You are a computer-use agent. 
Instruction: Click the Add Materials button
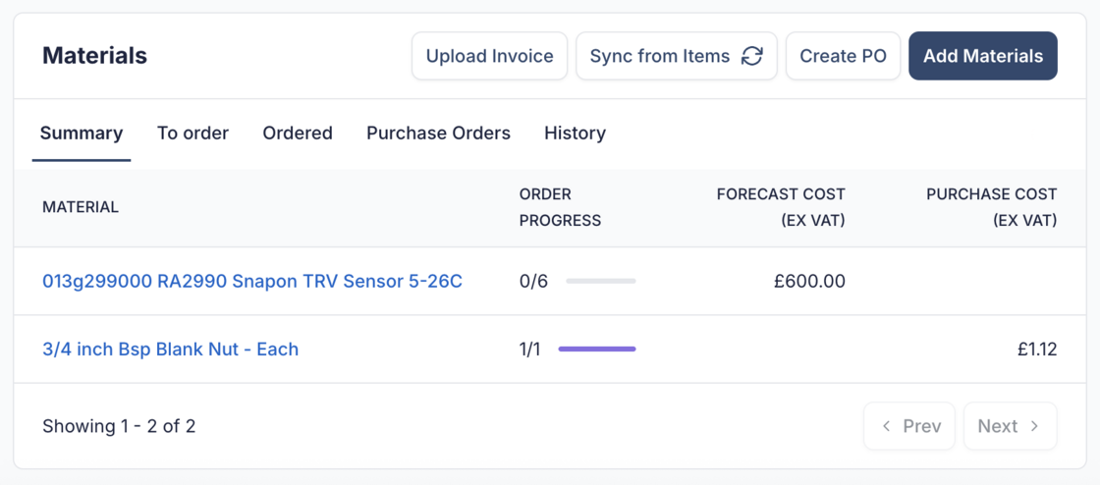982,56
